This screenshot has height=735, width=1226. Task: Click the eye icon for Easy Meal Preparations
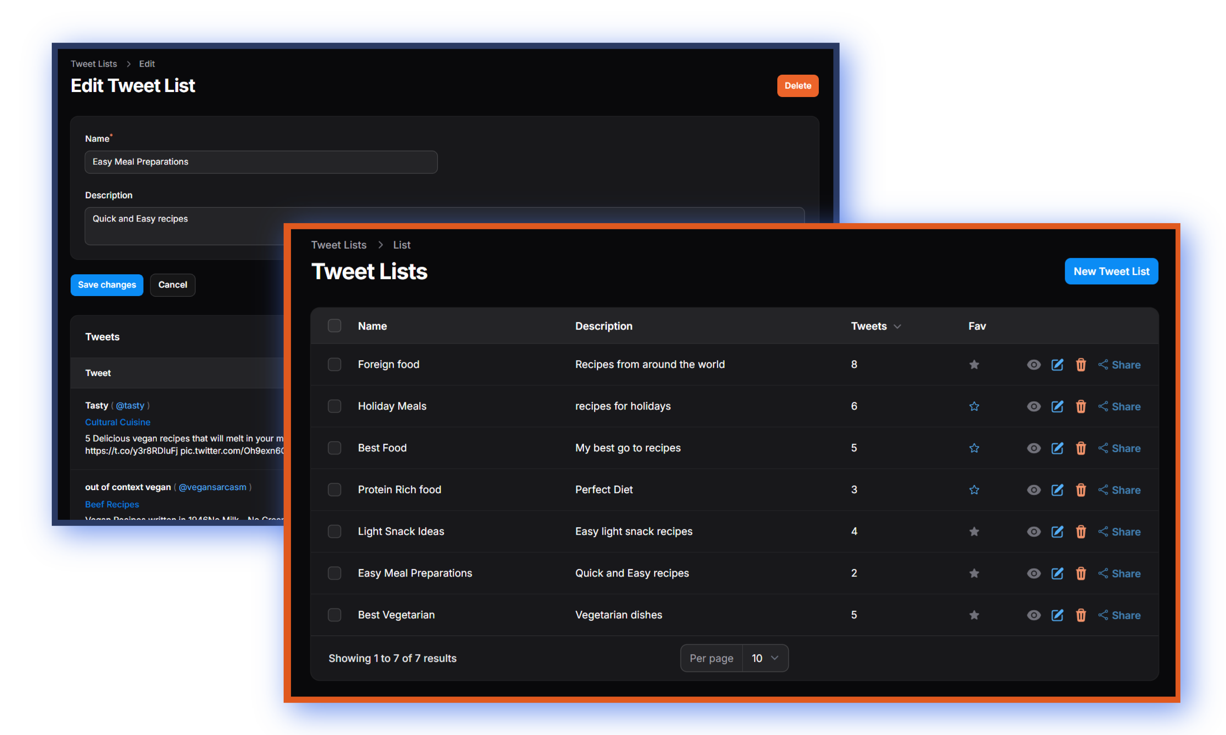coord(1033,573)
